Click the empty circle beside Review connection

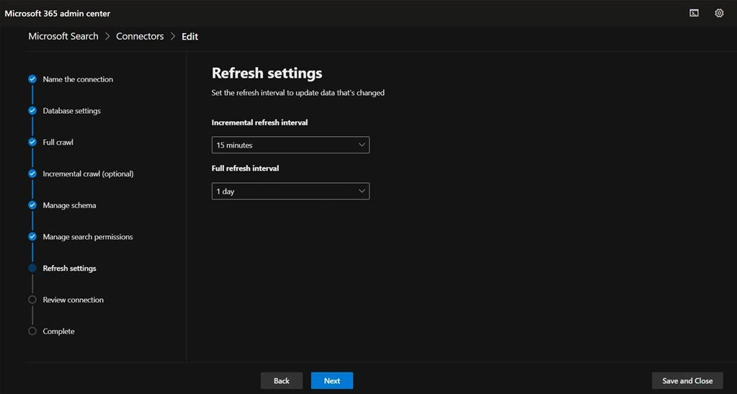tap(32, 300)
